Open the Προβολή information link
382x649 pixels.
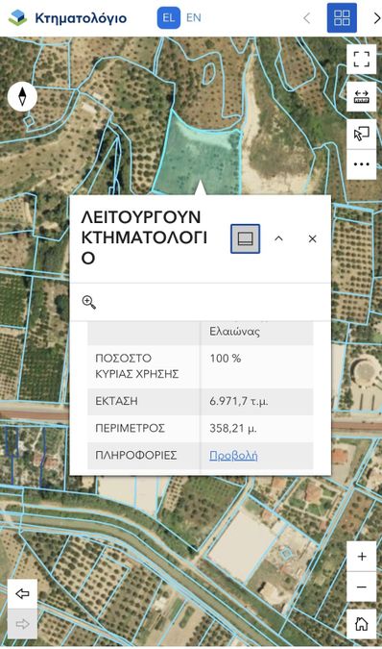pyautogui.click(x=233, y=456)
